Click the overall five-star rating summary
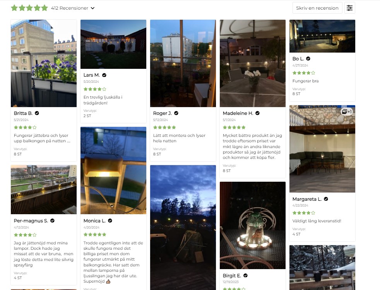380x290 pixels. (x=29, y=8)
